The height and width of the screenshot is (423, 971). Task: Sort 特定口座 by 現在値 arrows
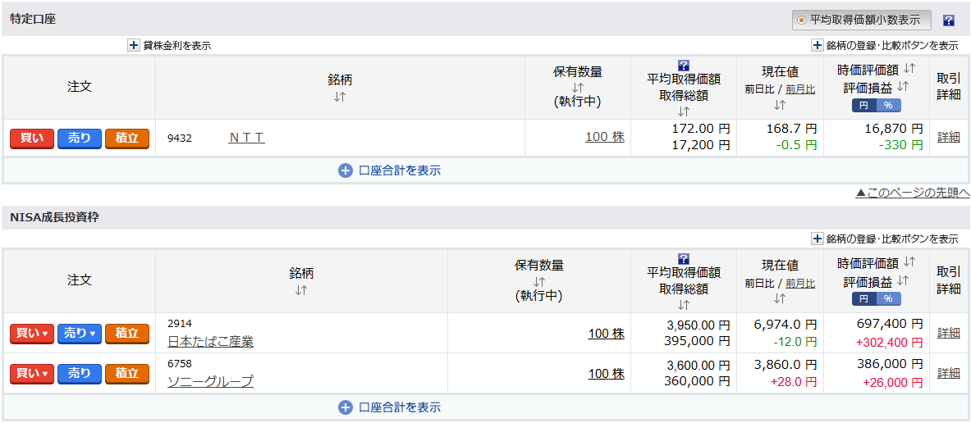[x=780, y=105]
